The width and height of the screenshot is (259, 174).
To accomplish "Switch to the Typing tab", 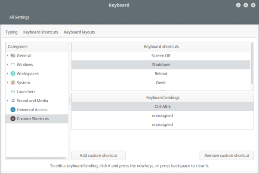I will coord(11,32).
